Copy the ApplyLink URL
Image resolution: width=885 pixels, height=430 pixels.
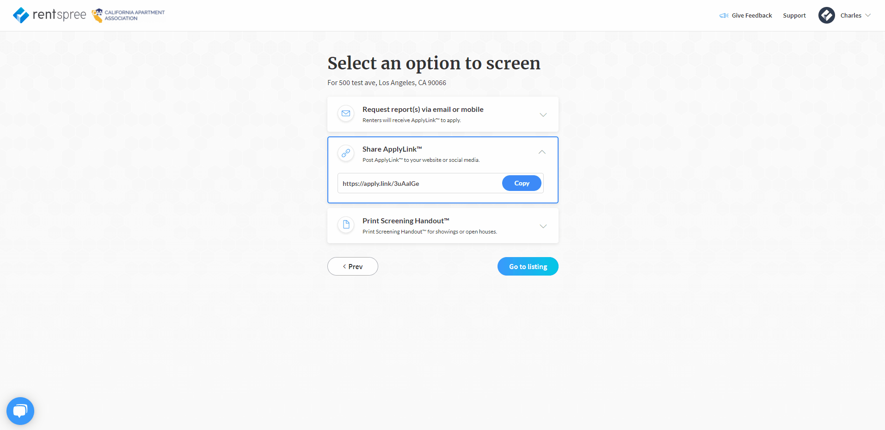pyautogui.click(x=522, y=183)
